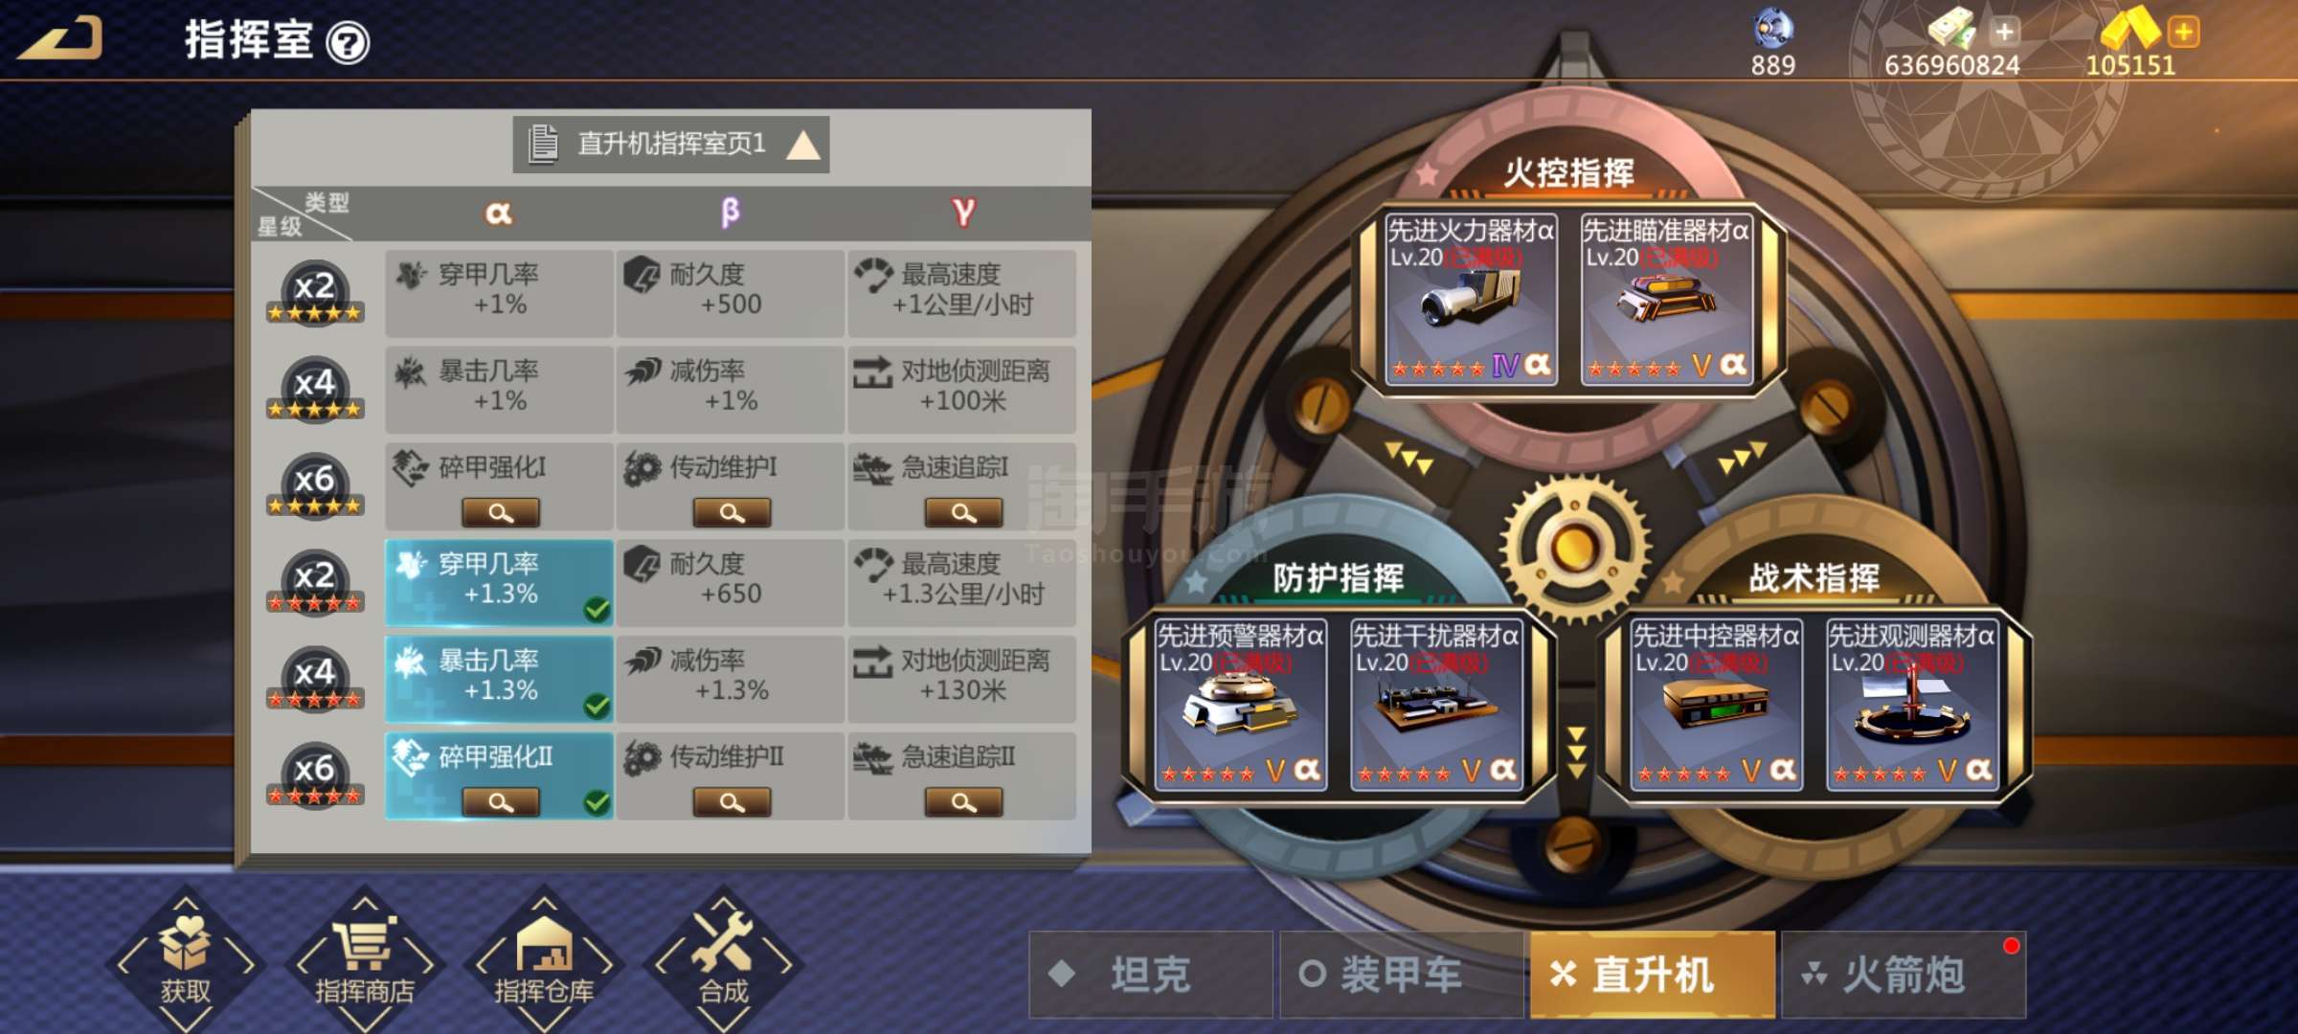
Task: Click magnifier button under 传动维护I
Action: 732,513
